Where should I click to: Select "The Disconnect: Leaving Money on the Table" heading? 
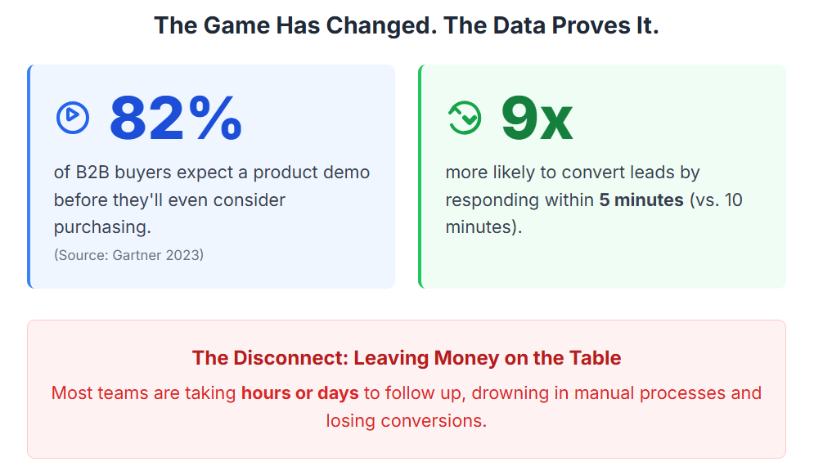click(x=407, y=358)
